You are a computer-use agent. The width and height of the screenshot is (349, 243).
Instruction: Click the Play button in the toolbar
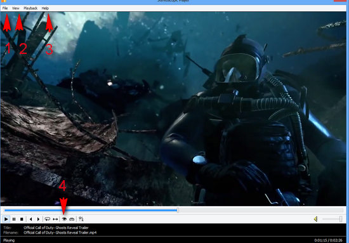tap(6, 219)
